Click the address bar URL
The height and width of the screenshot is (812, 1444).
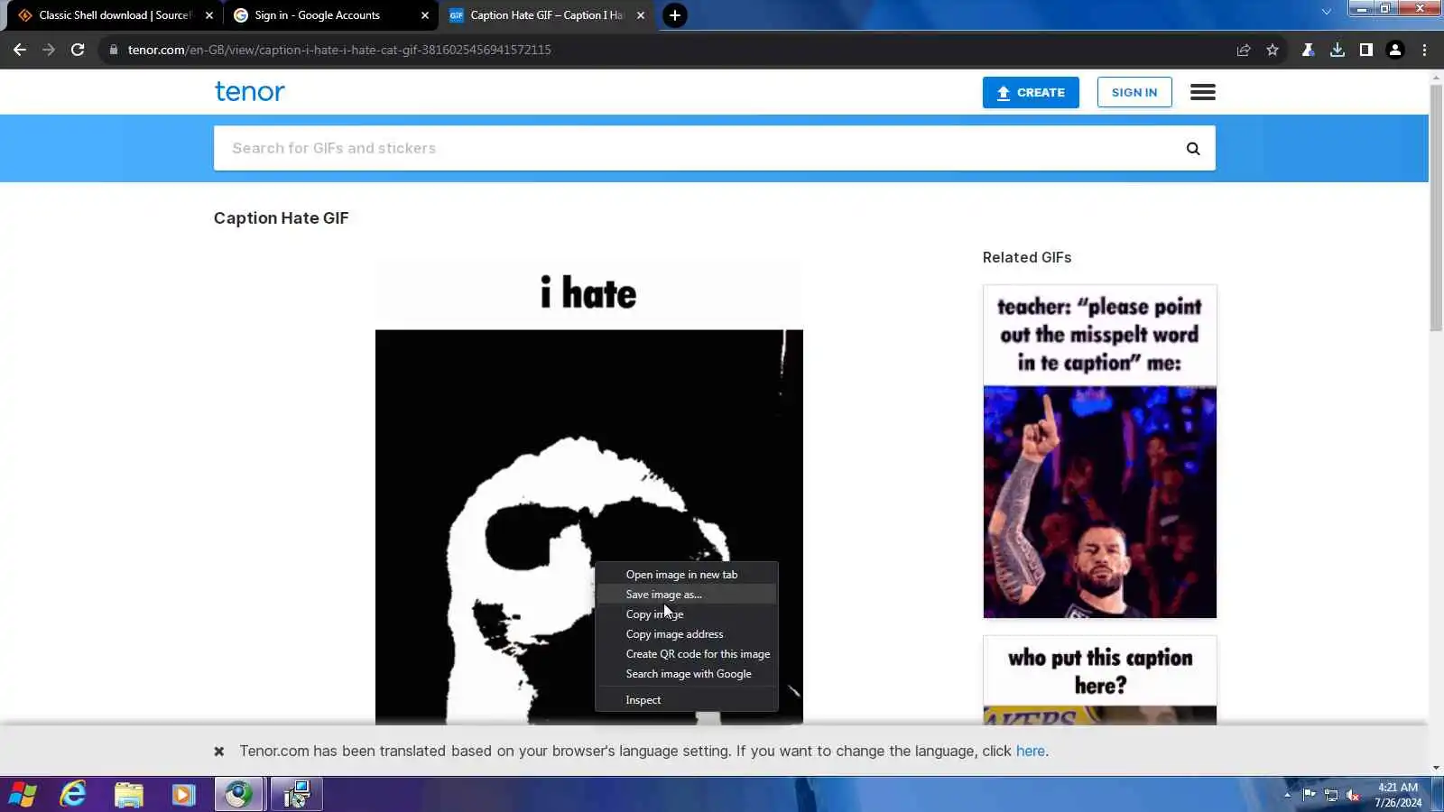[x=339, y=50]
